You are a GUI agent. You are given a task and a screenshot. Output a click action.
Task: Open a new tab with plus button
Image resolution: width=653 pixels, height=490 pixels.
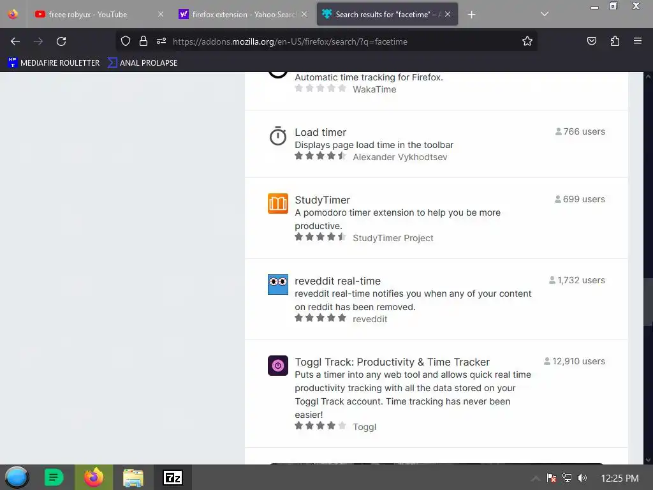[471, 15]
